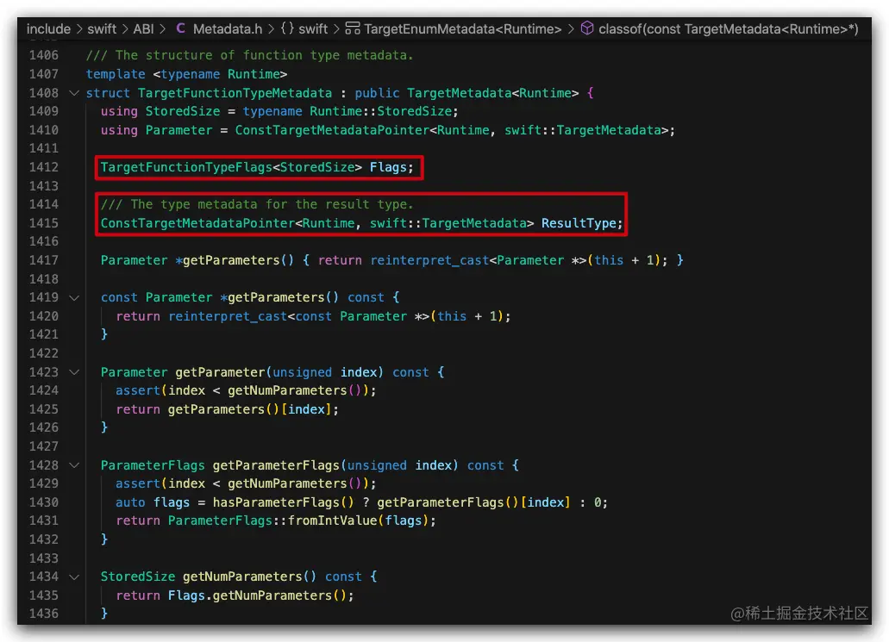889x642 pixels.
Task: Select the 'ABI' breadcrumb folder
Action: pyautogui.click(x=143, y=29)
